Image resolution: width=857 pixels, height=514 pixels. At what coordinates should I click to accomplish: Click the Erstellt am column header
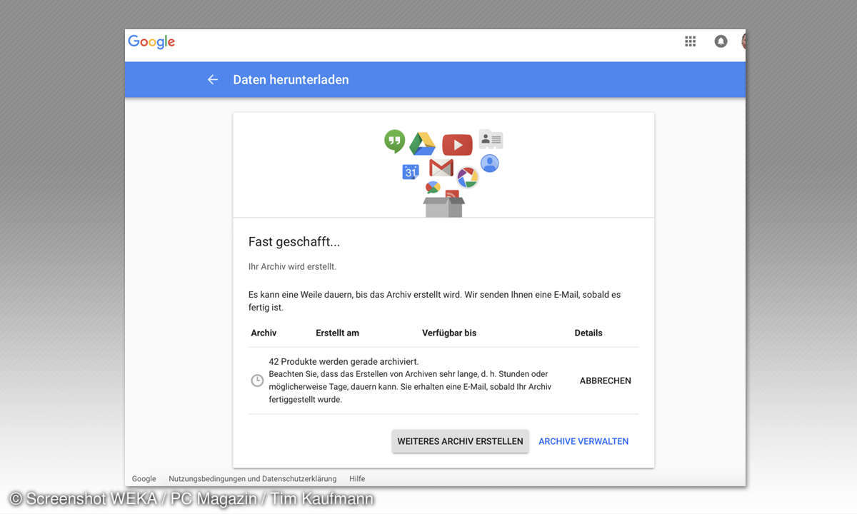point(337,333)
